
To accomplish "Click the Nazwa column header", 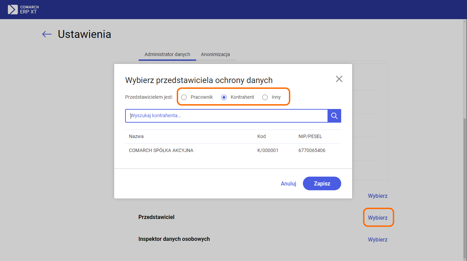I will [x=136, y=136].
